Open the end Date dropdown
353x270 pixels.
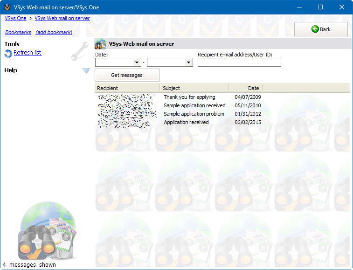pos(188,62)
